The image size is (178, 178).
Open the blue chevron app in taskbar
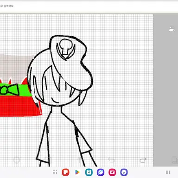(124, 172)
